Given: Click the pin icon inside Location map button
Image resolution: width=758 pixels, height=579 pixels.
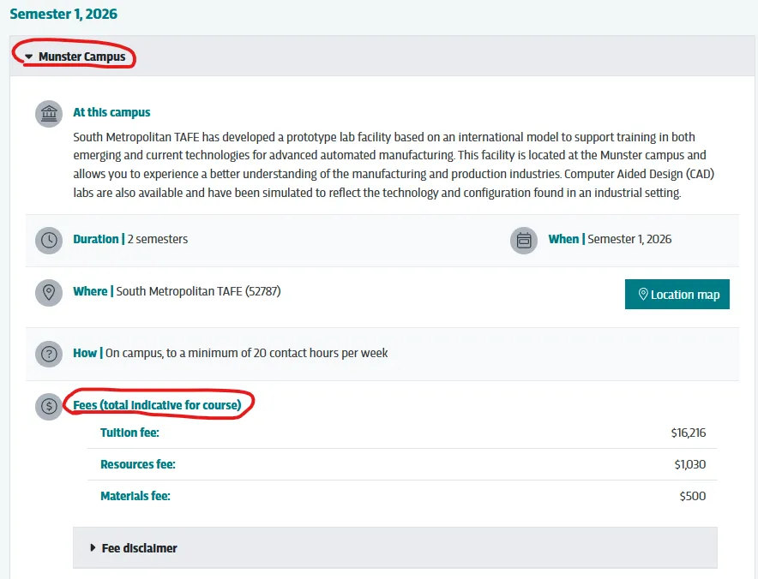Looking at the screenshot, I should (643, 294).
